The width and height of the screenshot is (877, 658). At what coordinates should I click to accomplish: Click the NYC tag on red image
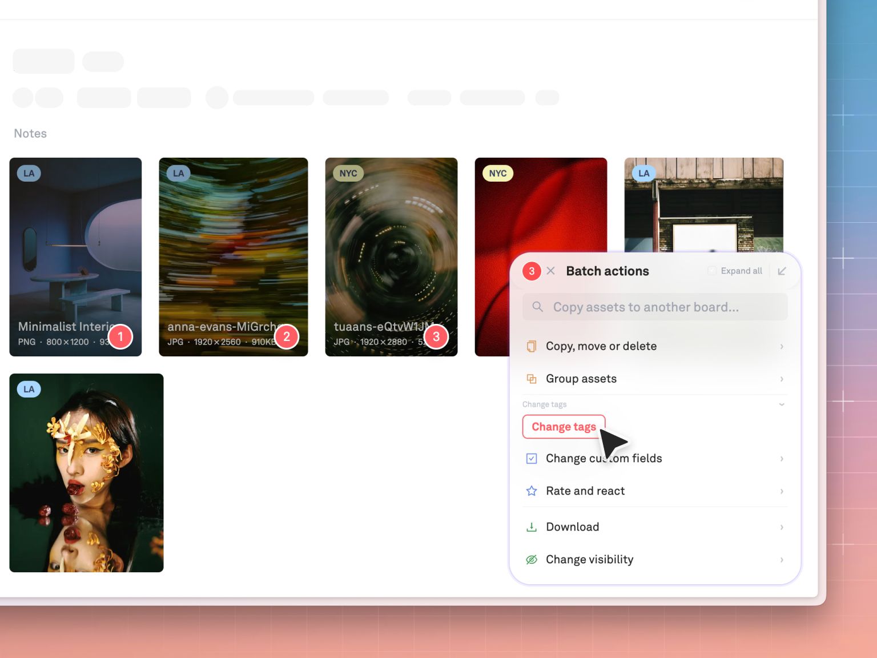click(x=498, y=174)
